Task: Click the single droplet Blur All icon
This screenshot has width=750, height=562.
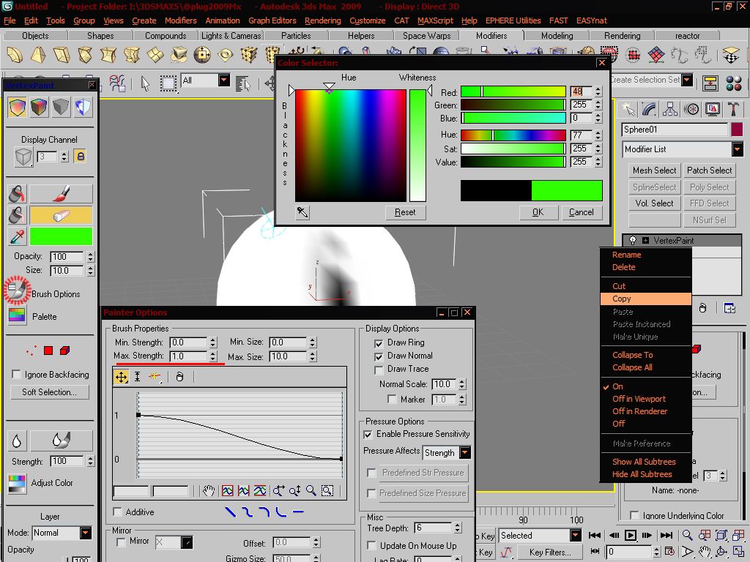Action: 17,441
